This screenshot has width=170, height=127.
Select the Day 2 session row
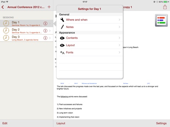[x=27, y=31]
